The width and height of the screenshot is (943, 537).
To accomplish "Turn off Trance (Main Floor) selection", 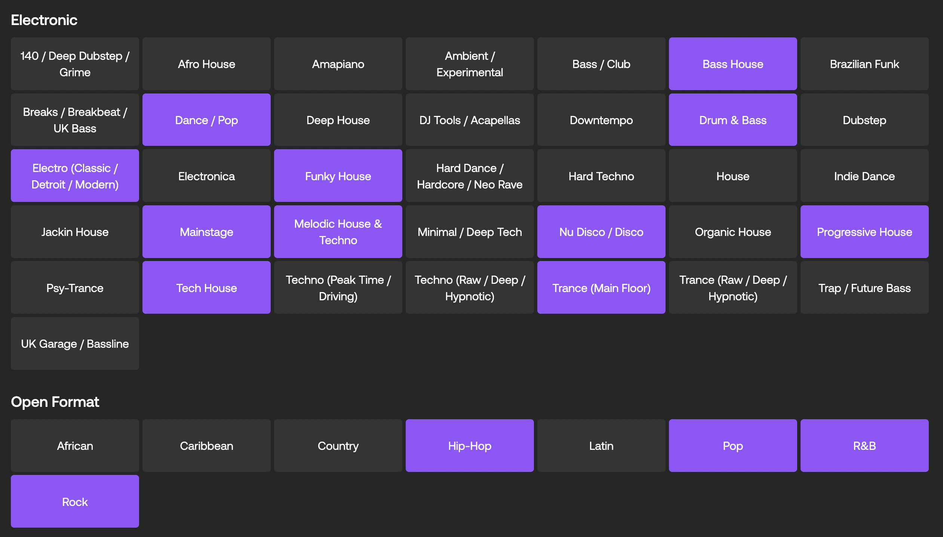I will click(601, 288).
